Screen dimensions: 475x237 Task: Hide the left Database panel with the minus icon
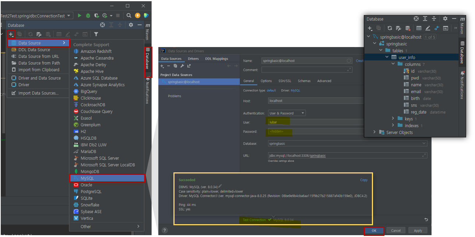pyautogui.click(x=140, y=25)
